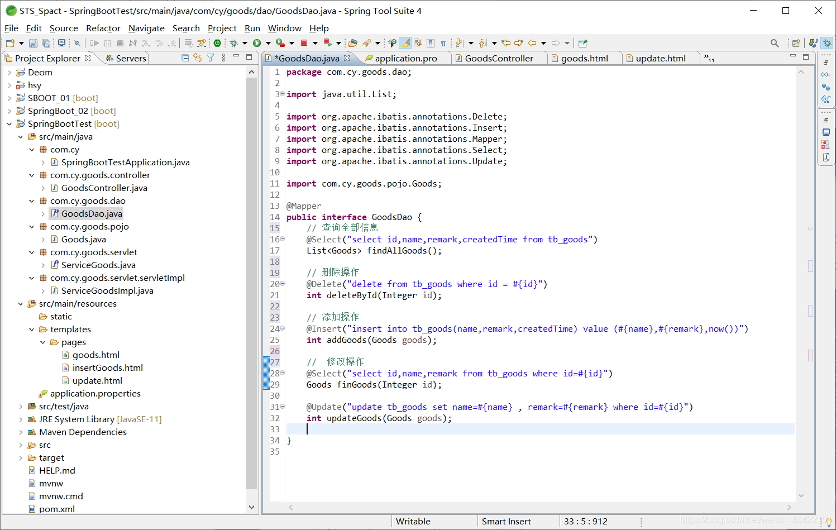Click the red Stop application icon

click(x=304, y=43)
